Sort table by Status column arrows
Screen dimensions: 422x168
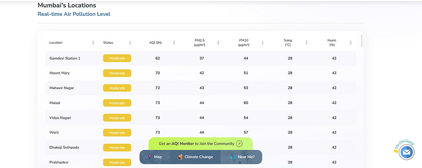click(130, 43)
